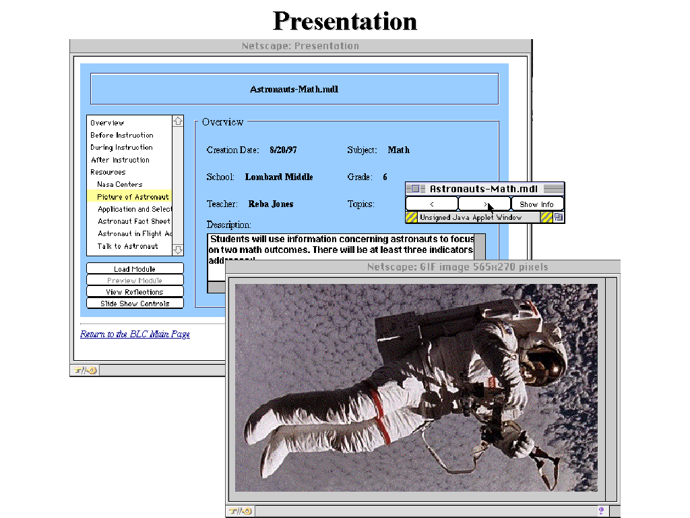The height and width of the screenshot is (518, 690).
Task: Open Slide Show Controls
Action: 135,303
